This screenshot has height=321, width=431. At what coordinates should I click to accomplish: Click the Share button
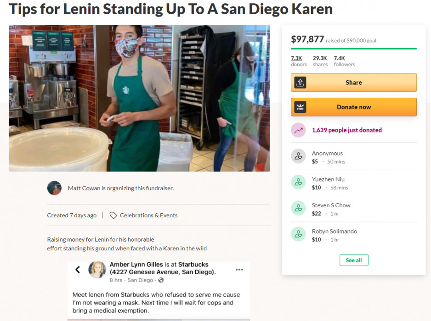click(x=354, y=82)
